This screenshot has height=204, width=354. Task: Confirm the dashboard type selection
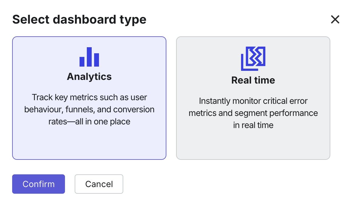click(x=39, y=184)
